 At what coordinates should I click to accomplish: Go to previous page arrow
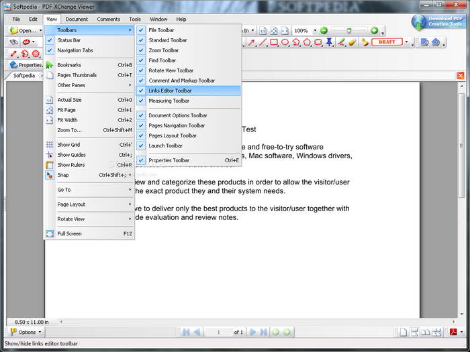click(x=197, y=332)
